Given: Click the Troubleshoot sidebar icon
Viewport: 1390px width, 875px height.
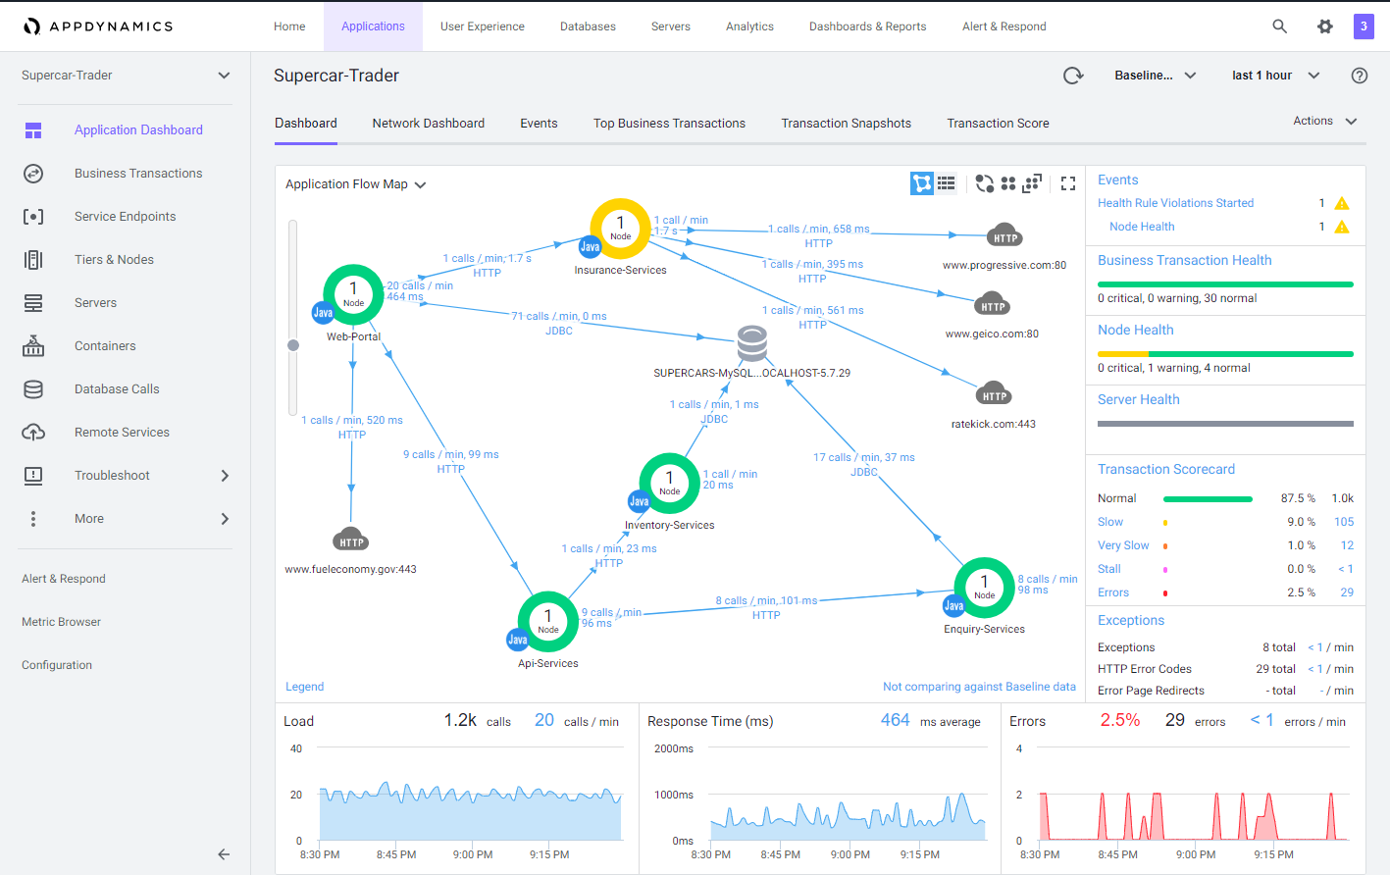Looking at the screenshot, I should tap(33, 476).
